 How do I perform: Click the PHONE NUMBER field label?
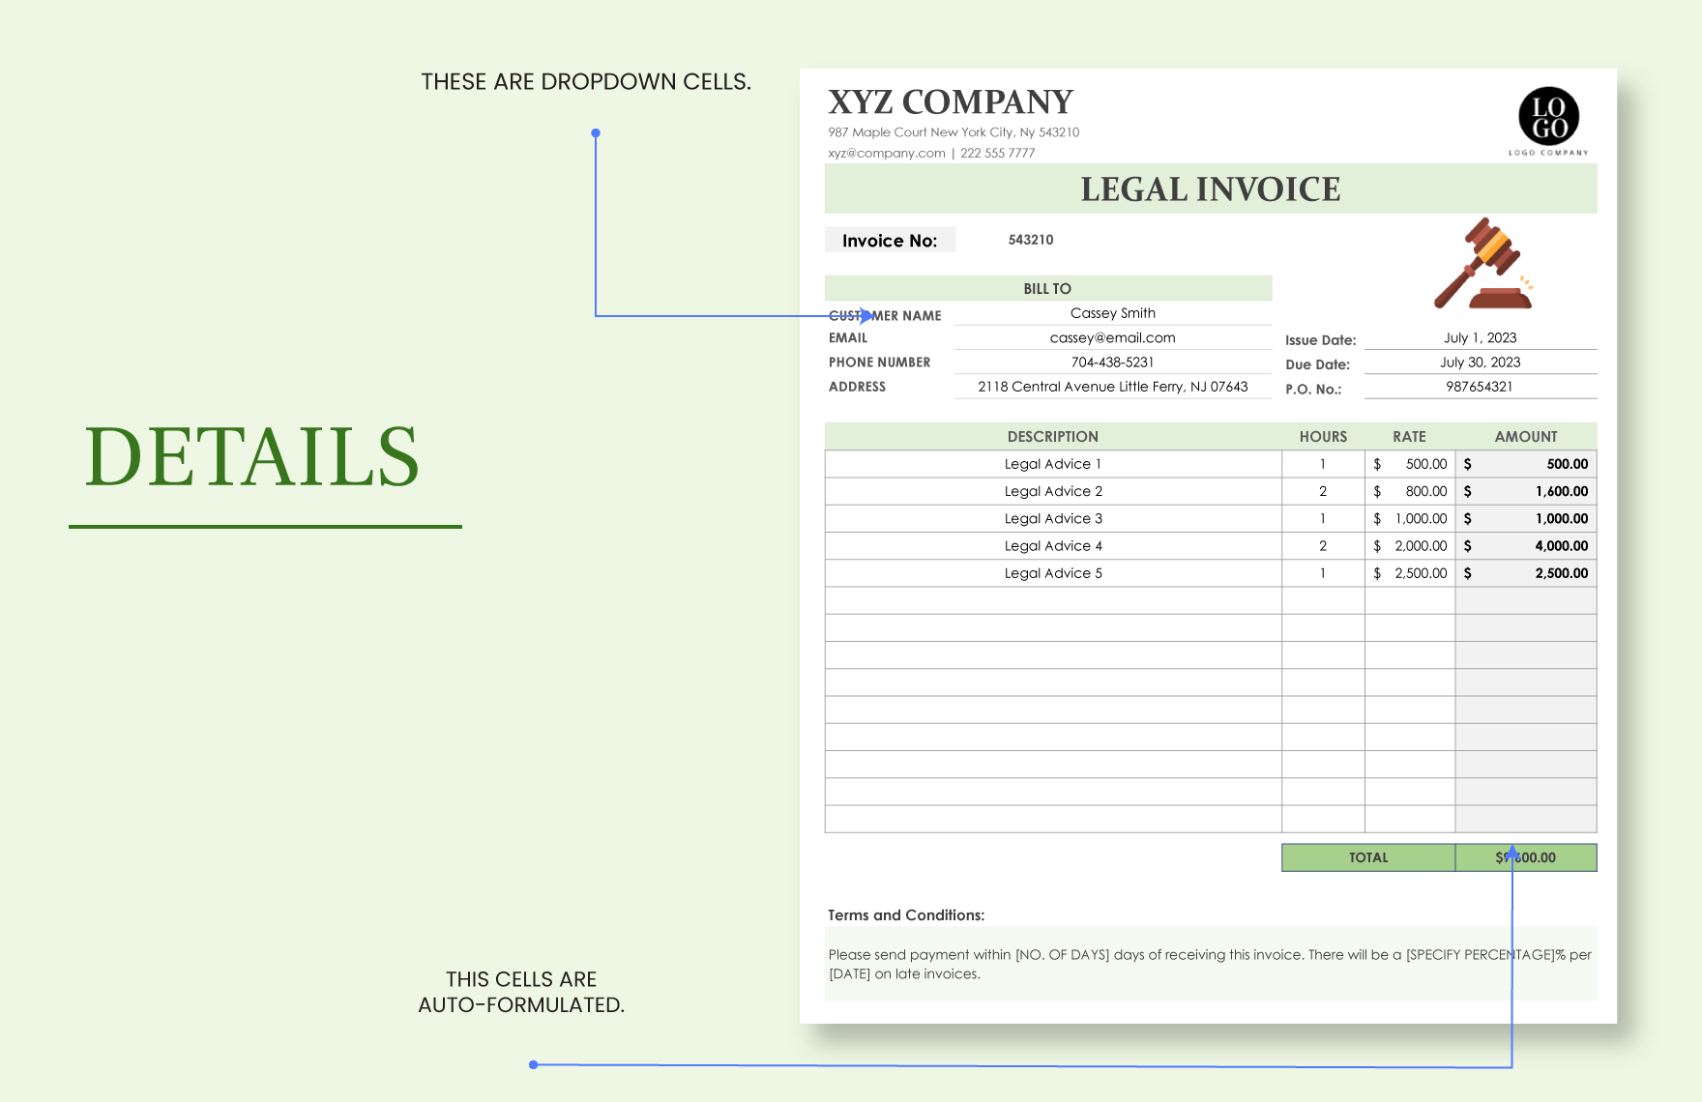pyautogui.click(x=879, y=362)
